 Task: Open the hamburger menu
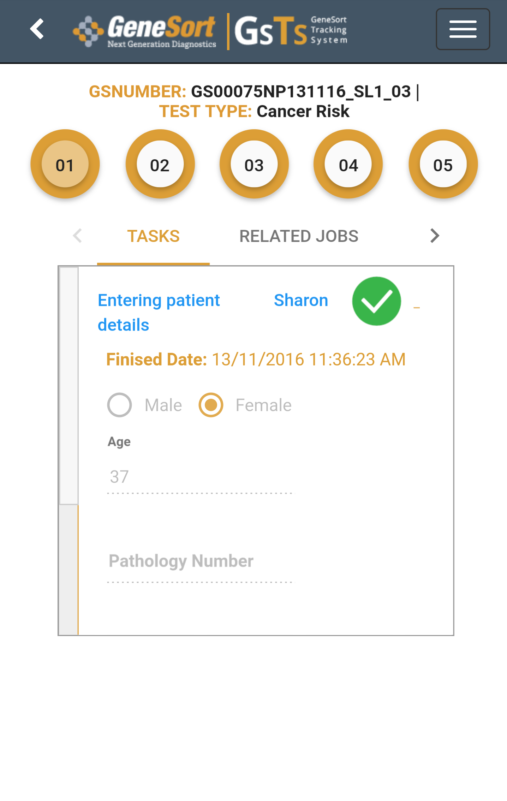(x=463, y=29)
